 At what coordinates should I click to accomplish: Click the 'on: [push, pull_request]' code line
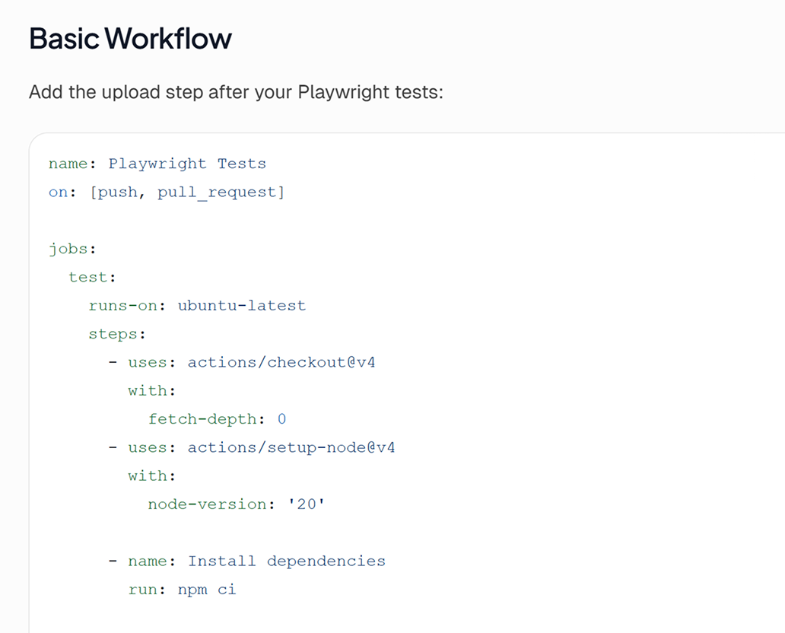click(x=167, y=192)
